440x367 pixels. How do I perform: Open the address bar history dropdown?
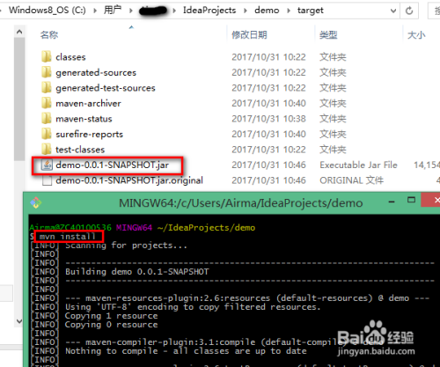(x=393, y=11)
